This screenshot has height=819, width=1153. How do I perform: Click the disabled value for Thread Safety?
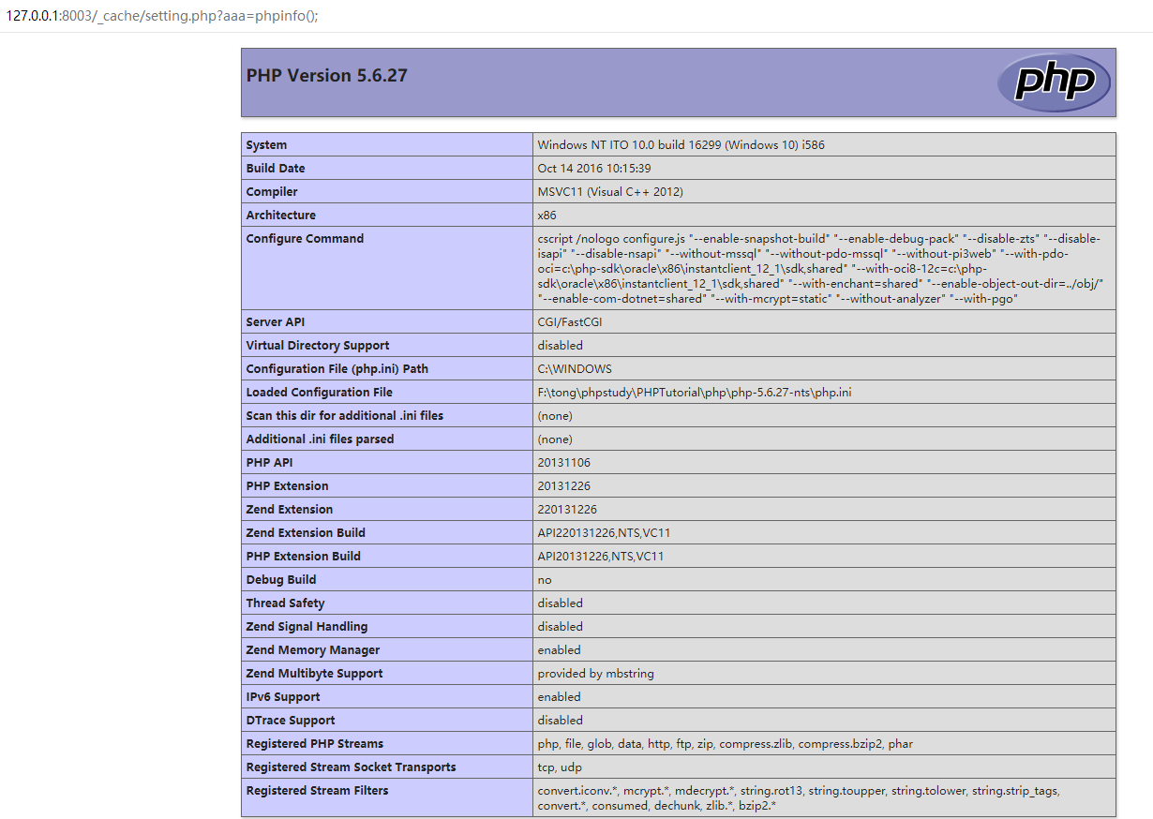pos(560,603)
